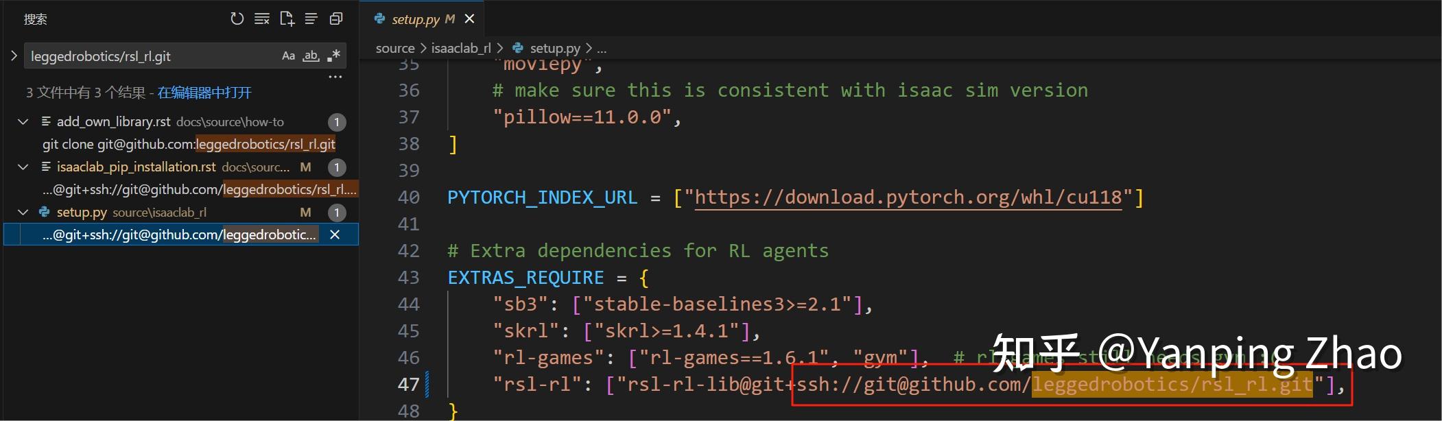This screenshot has width=1442, height=421.
Task: Collapse setup.py search results
Action: pyautogui.click(x=23, y=212)
